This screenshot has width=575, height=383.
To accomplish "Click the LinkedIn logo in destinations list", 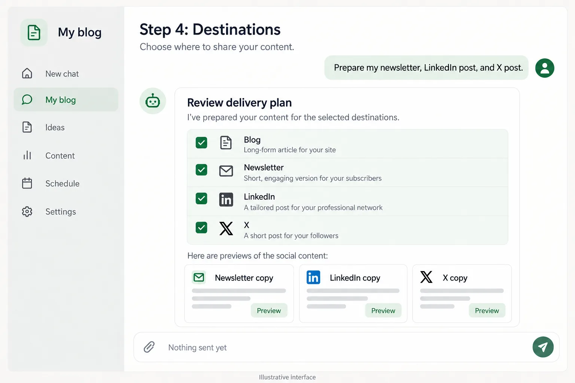I will point(226,200).
